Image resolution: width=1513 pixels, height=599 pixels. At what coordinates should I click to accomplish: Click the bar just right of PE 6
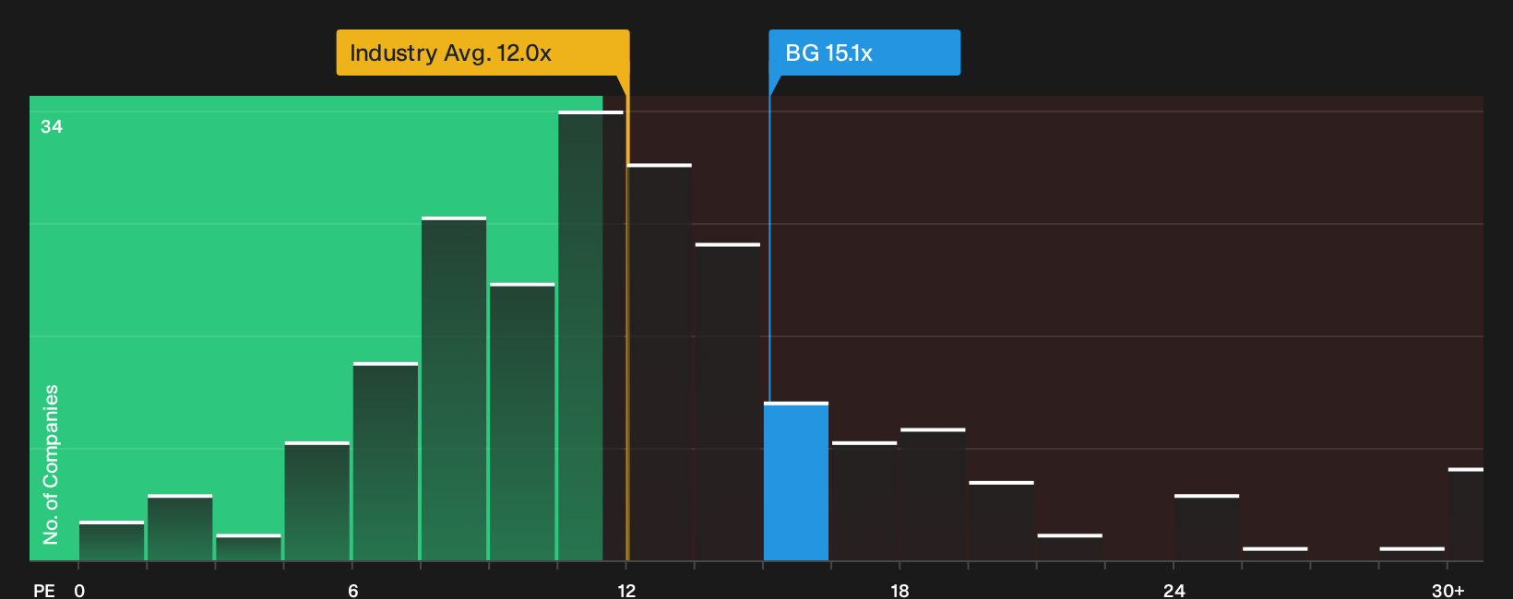[386, 462]
